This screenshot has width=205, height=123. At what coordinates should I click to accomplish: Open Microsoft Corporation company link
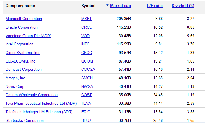click(x=24, y=19)
